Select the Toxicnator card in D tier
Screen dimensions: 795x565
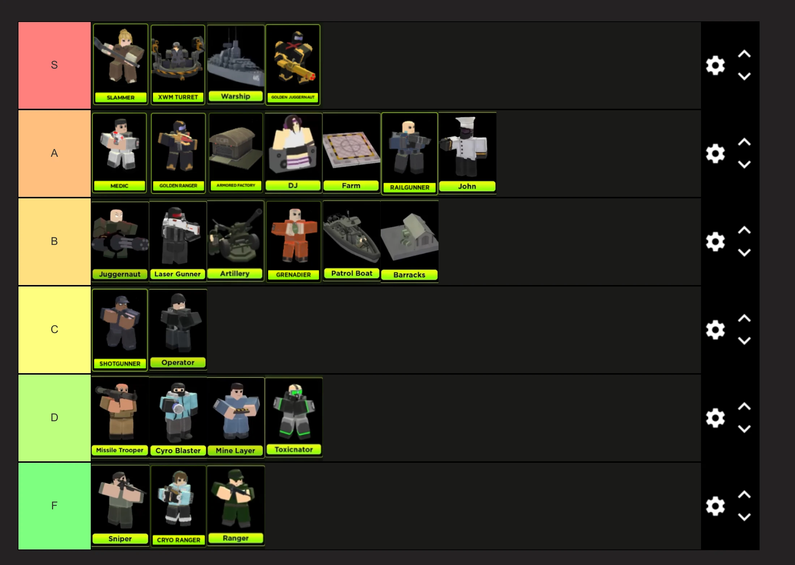click(x=294, y=417)
